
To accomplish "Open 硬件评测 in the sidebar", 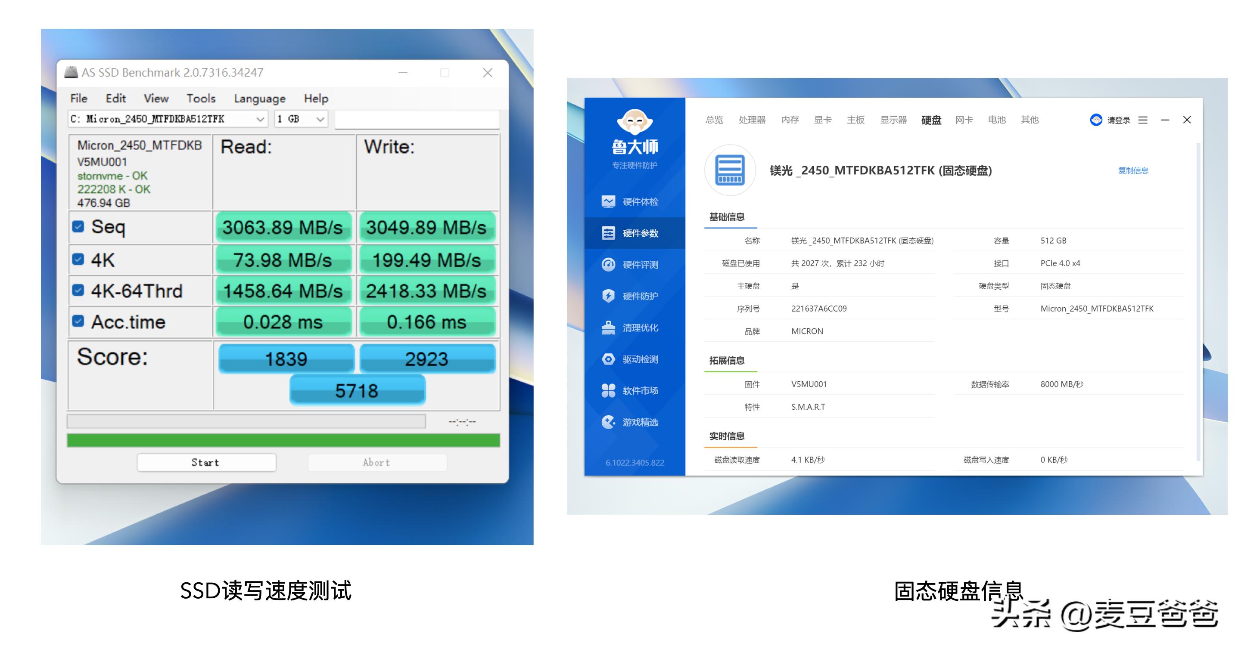I will [x=635, y=265].
